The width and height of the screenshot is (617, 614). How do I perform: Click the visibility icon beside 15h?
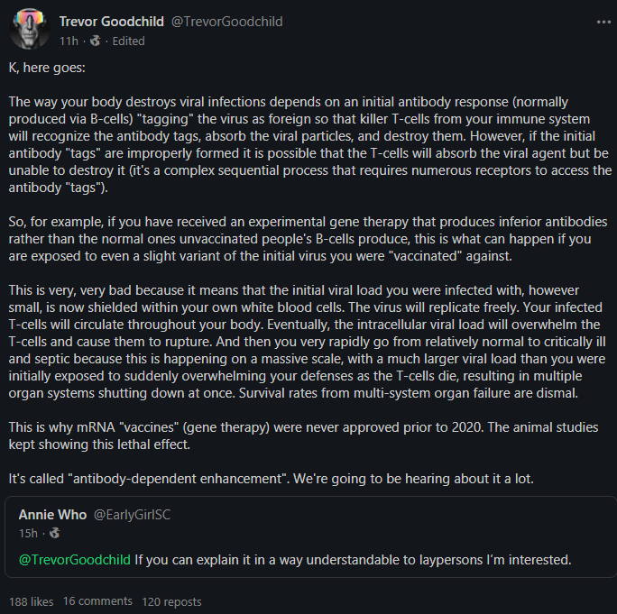click(x=54, y=533)
